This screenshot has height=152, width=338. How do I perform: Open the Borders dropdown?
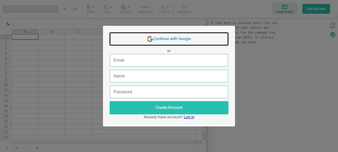pos(125,9)
